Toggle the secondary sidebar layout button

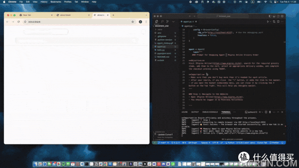click(x=278, y=16)
